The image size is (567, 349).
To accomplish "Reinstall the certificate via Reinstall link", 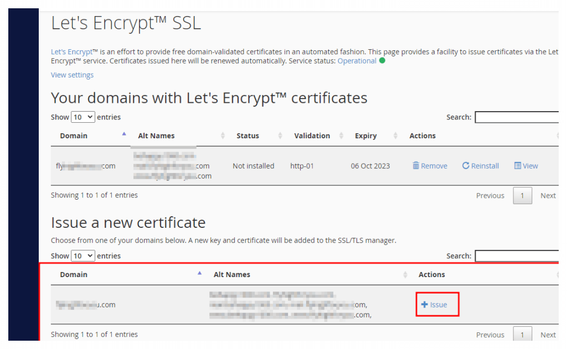I will click(x=481, y=166).
